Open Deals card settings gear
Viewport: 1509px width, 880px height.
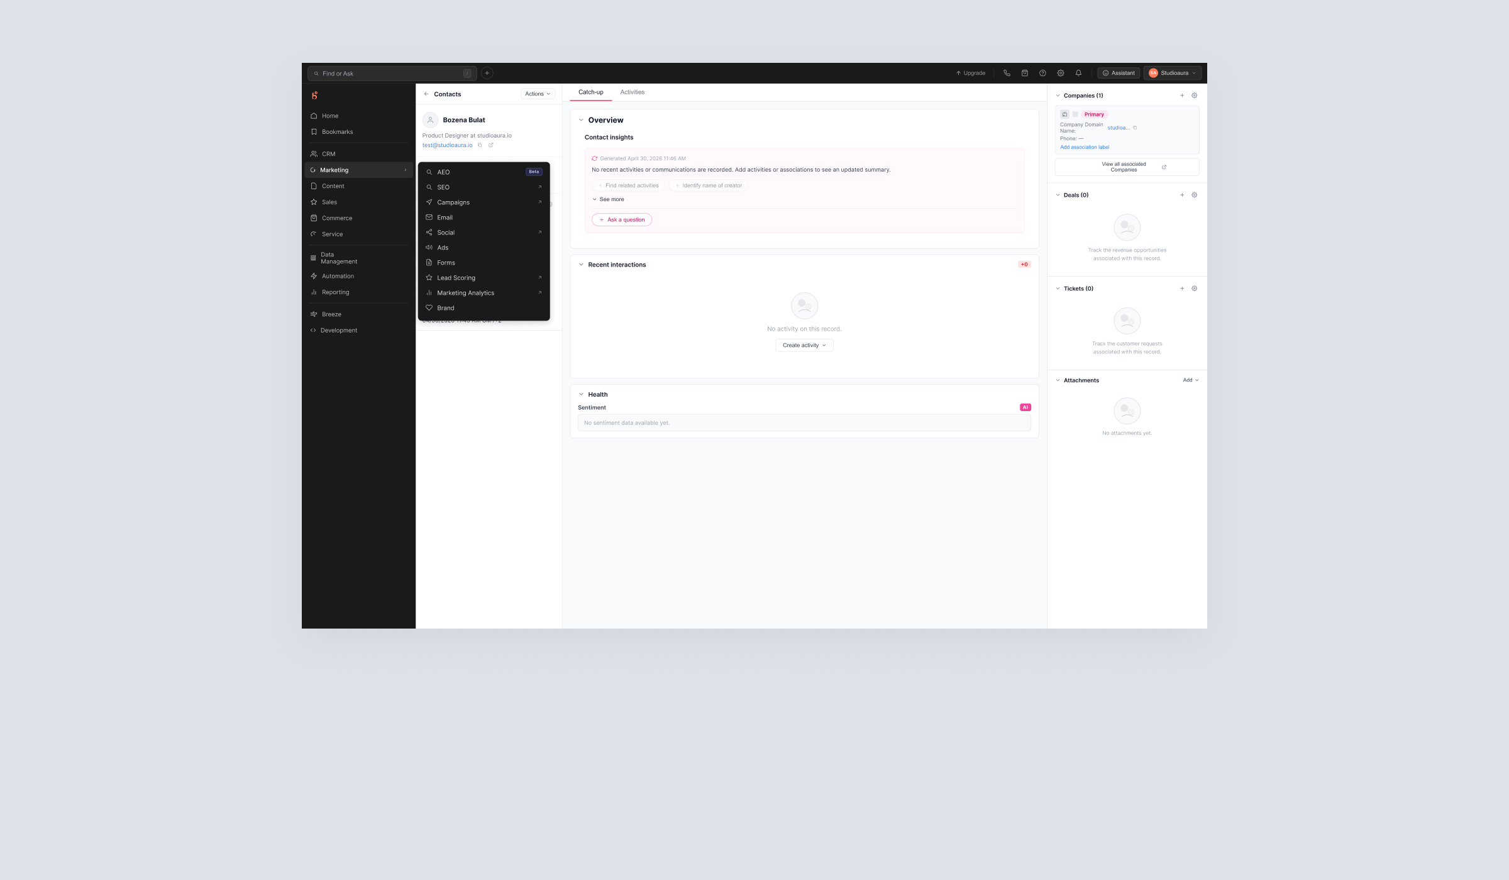click(x=1194, y=195)
